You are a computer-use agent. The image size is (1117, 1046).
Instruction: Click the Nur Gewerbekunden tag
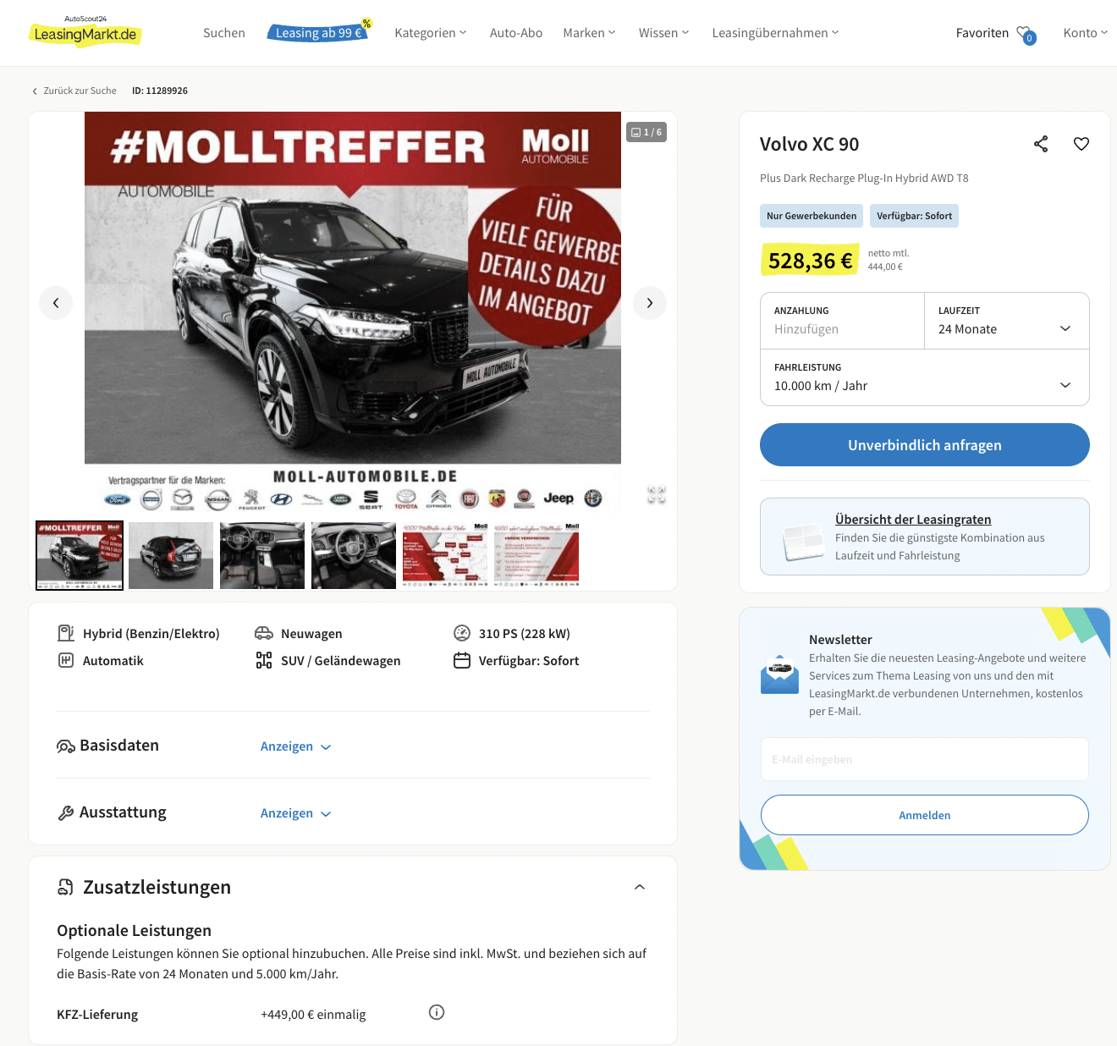pos(812,216)
